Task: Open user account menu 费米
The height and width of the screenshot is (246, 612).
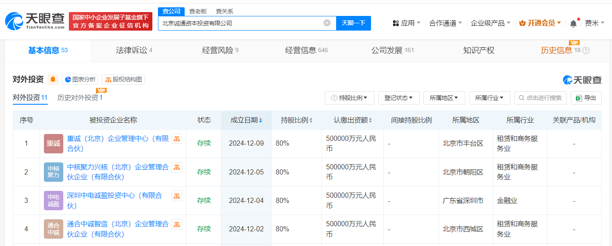Action: point(594,23)
